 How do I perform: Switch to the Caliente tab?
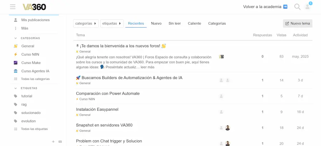point(194,23)
